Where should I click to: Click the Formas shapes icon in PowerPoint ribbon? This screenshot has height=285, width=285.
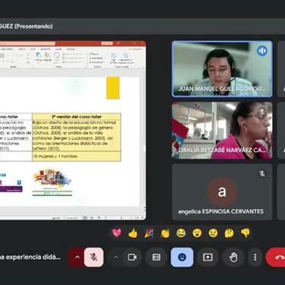click(39, 57)
